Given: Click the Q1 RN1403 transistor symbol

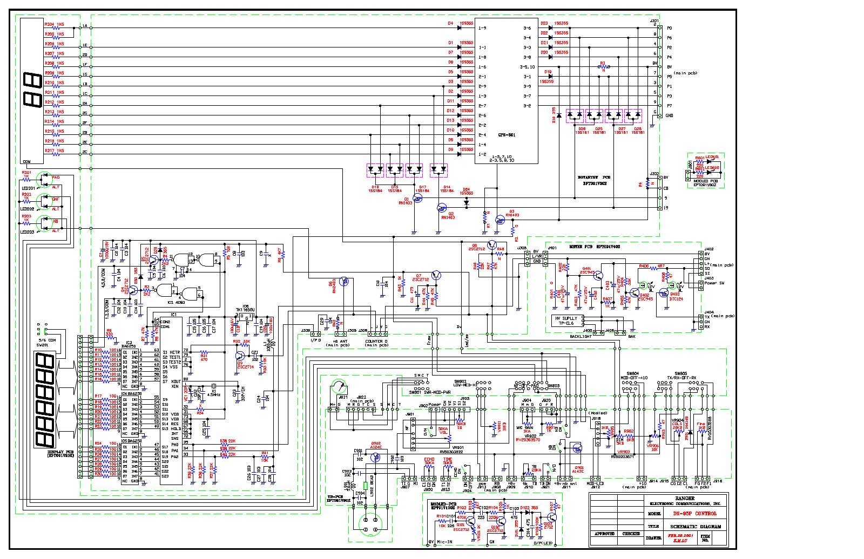Looking at the screenshot, I should click(x=417, y=198).
